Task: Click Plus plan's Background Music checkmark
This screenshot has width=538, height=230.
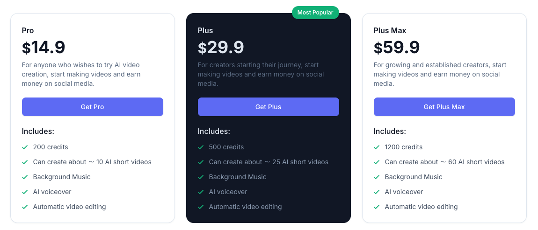Action: tap(201, 177)
